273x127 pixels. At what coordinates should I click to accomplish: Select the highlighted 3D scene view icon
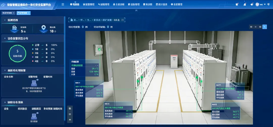tap(265, 27)
